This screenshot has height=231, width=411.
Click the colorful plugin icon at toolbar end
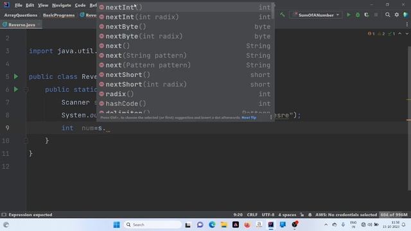[406, 15]
